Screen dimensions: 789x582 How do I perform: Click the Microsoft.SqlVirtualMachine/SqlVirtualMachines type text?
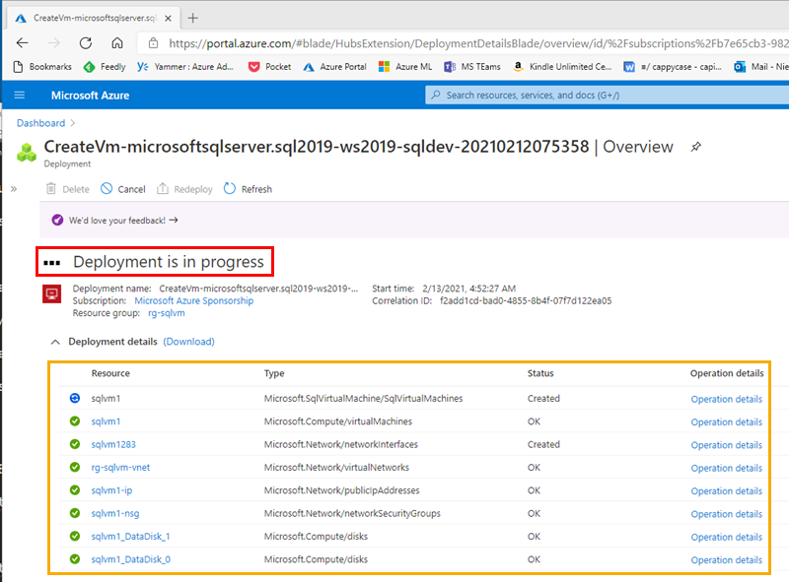click(x=363, y=399)
